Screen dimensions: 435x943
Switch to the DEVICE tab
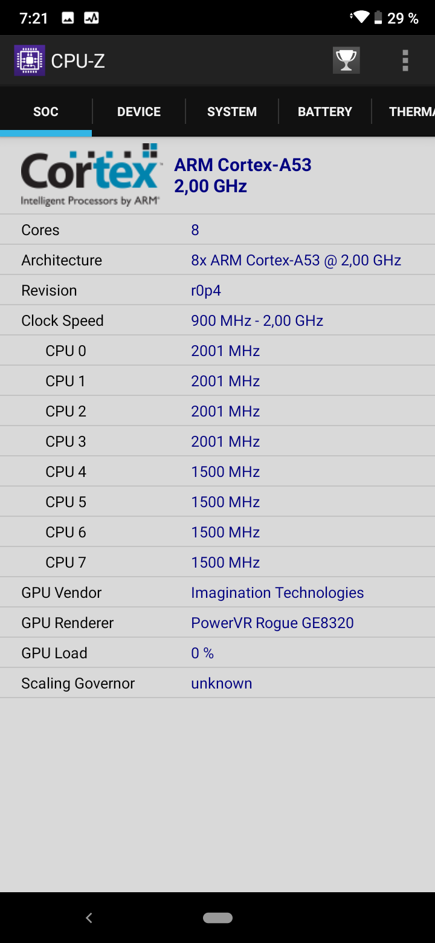pos(139,112)
